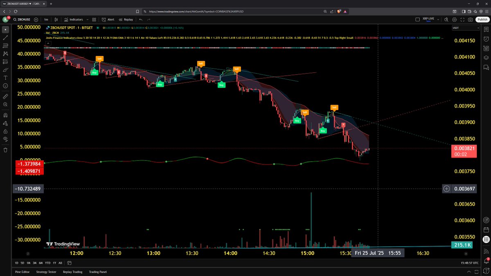Expand the favorite indicators dropdown arrow

pyautogui.click(x=87, y=19)
